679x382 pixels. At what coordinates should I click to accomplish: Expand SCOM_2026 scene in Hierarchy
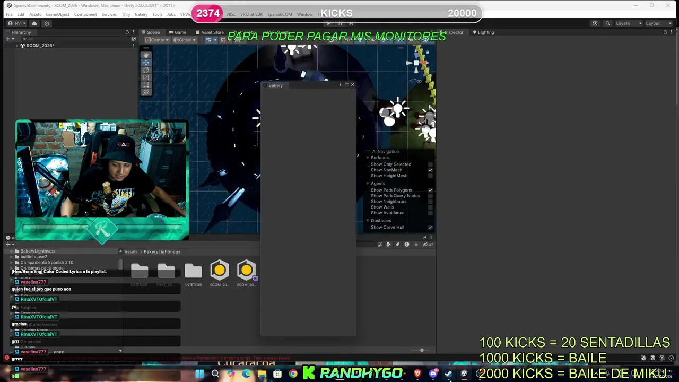[x=16, y=46]
